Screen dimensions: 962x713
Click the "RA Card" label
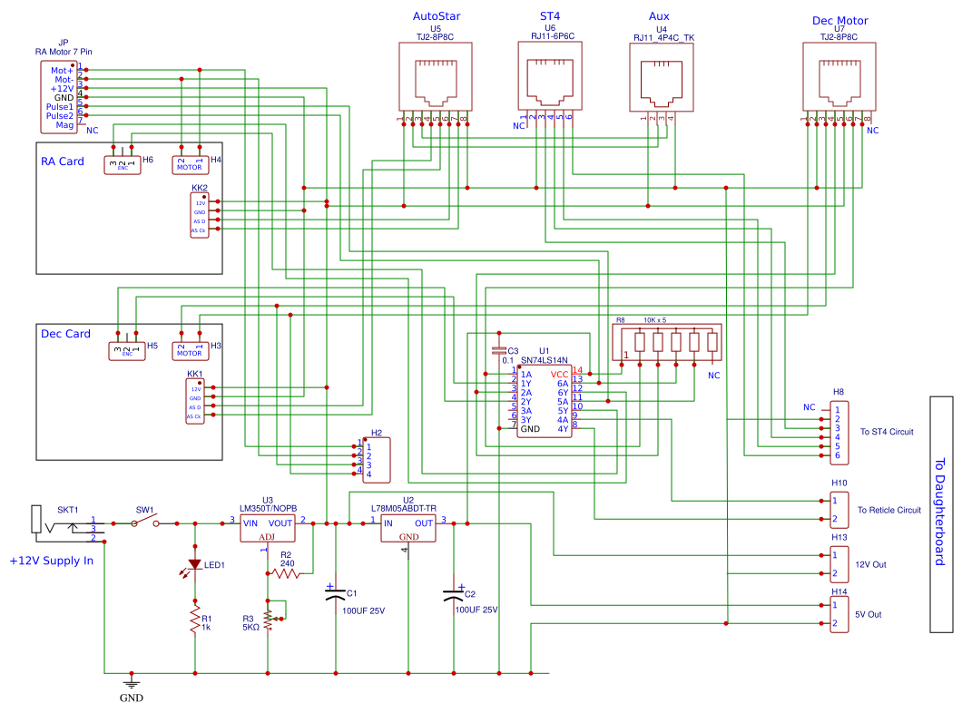click(x=62, y=161)
